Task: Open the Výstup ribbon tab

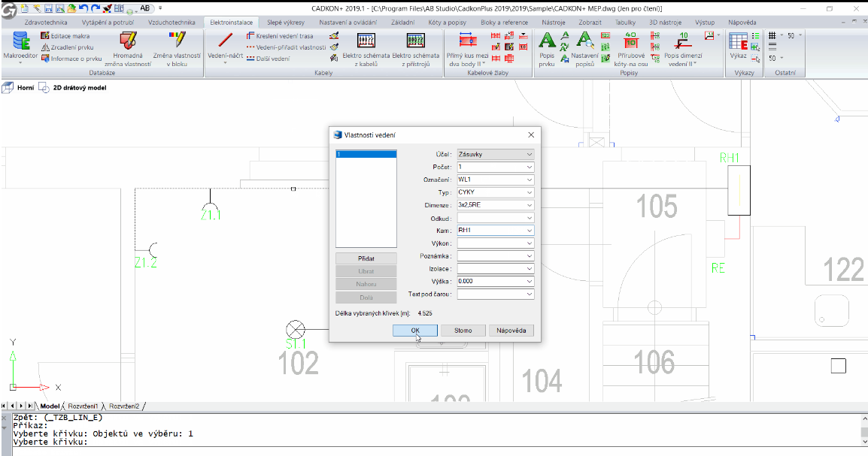Action: [x=705, y=23]
